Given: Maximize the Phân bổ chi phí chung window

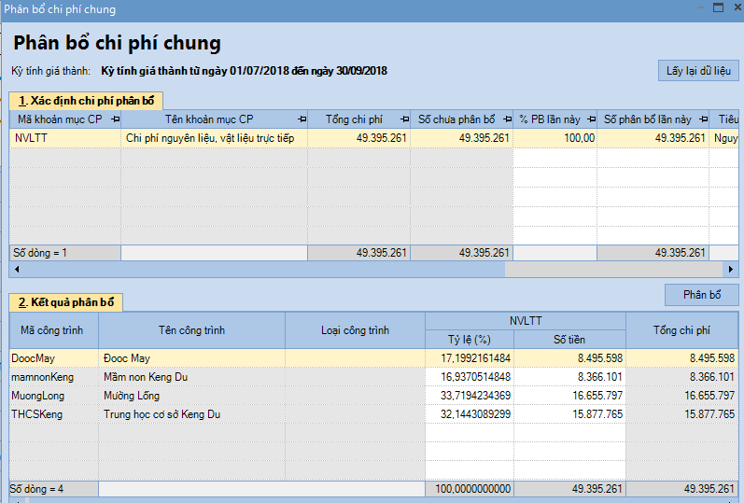Looking at the screenshot, I should pos(719,7).
